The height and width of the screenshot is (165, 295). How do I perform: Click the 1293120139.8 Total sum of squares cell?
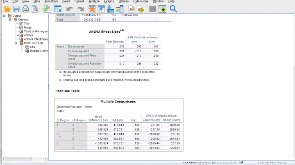[91, 20]
